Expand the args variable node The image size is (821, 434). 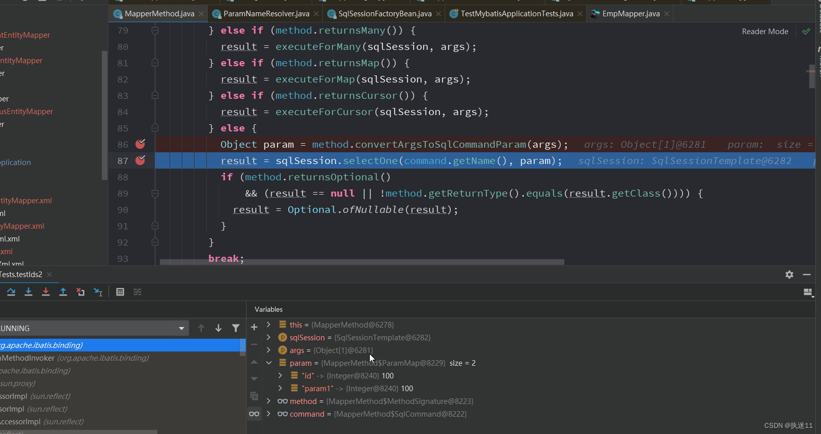pyautogui.click(x=268, y=350)
